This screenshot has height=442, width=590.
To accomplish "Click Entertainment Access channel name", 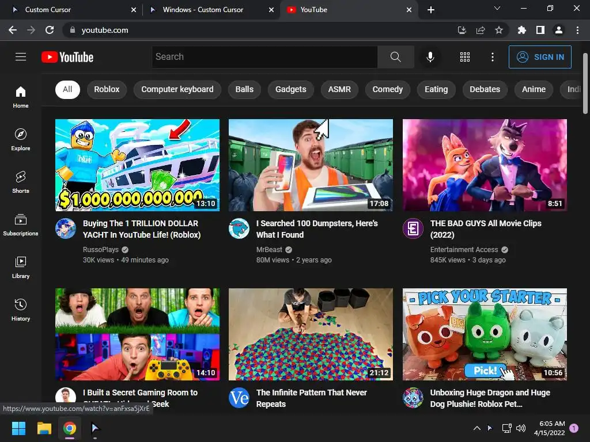I will [x=464, y=250].
